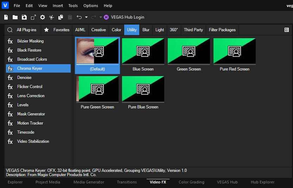Open the View menu
The image size is (293, 188).
(43, 6)
